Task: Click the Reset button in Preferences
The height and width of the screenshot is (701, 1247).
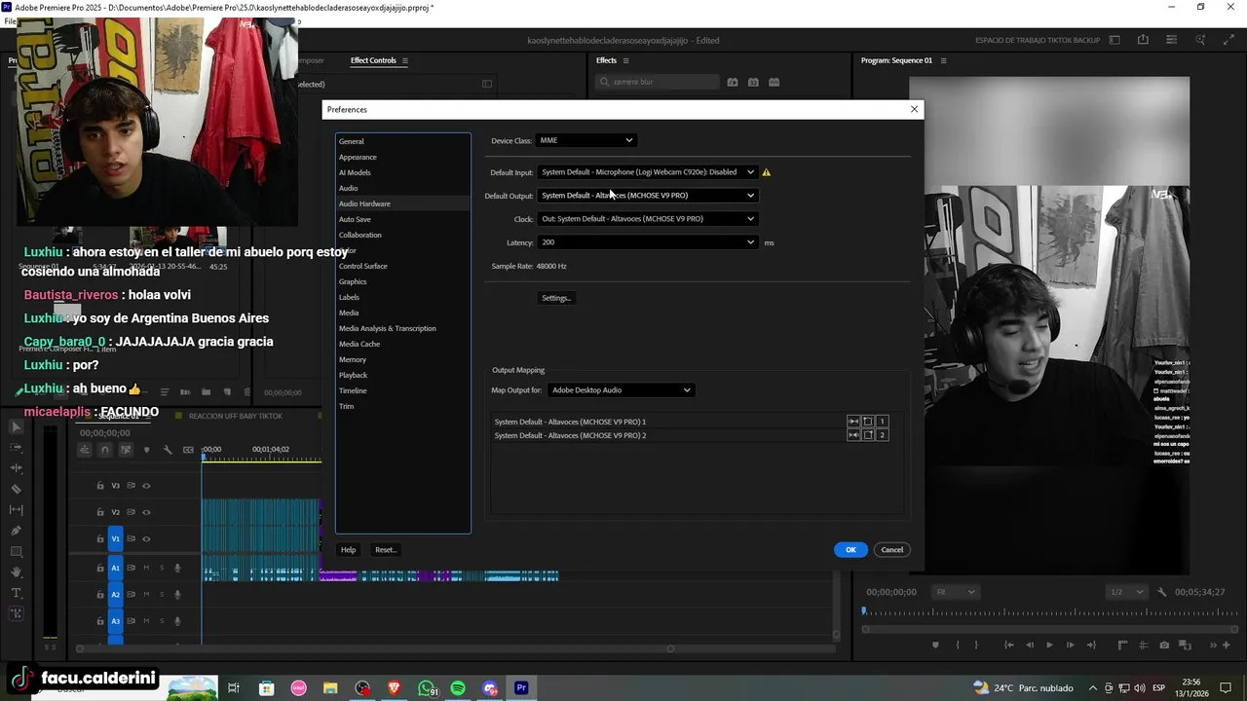Action: coord(386,550)
